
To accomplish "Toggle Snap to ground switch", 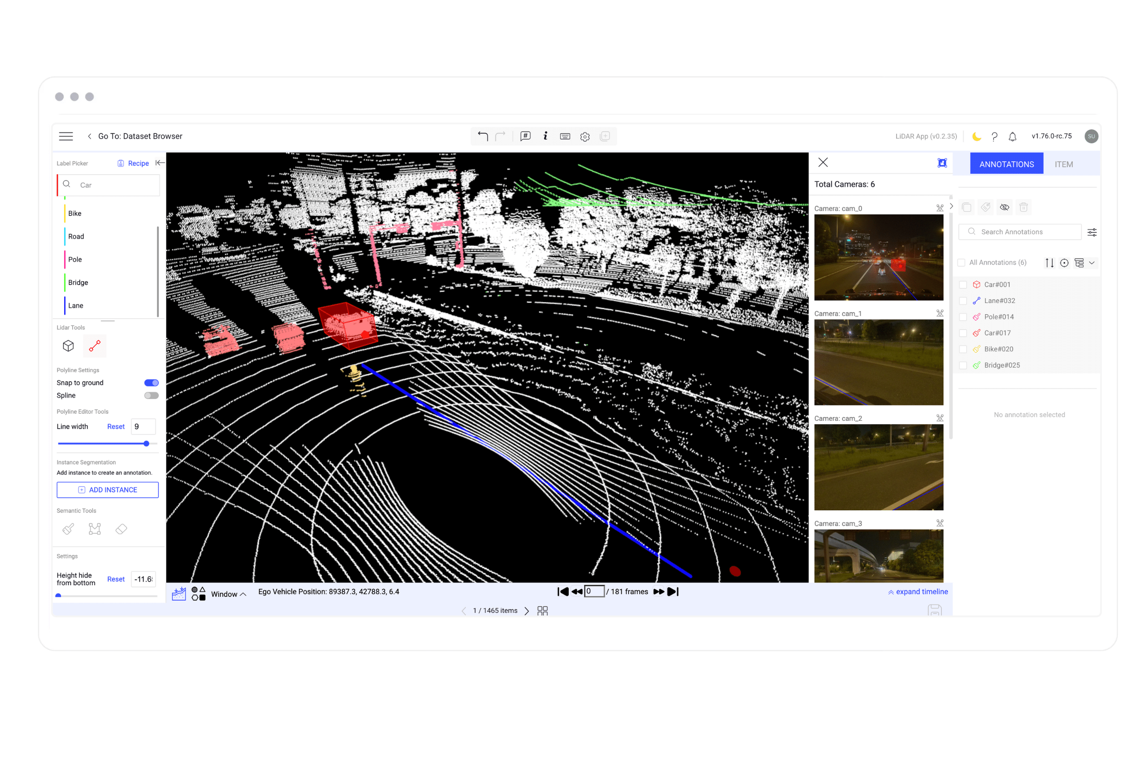I will click(152, 383).
